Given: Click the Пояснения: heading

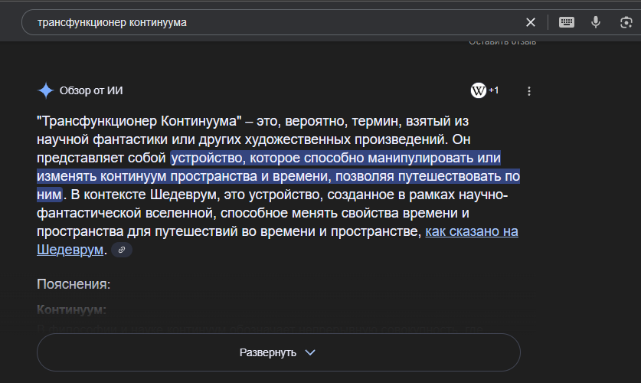Looking at the screenshot, I should pos(74,284).
